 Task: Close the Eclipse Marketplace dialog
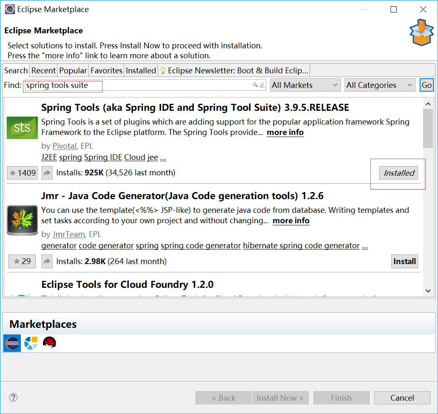423,9
